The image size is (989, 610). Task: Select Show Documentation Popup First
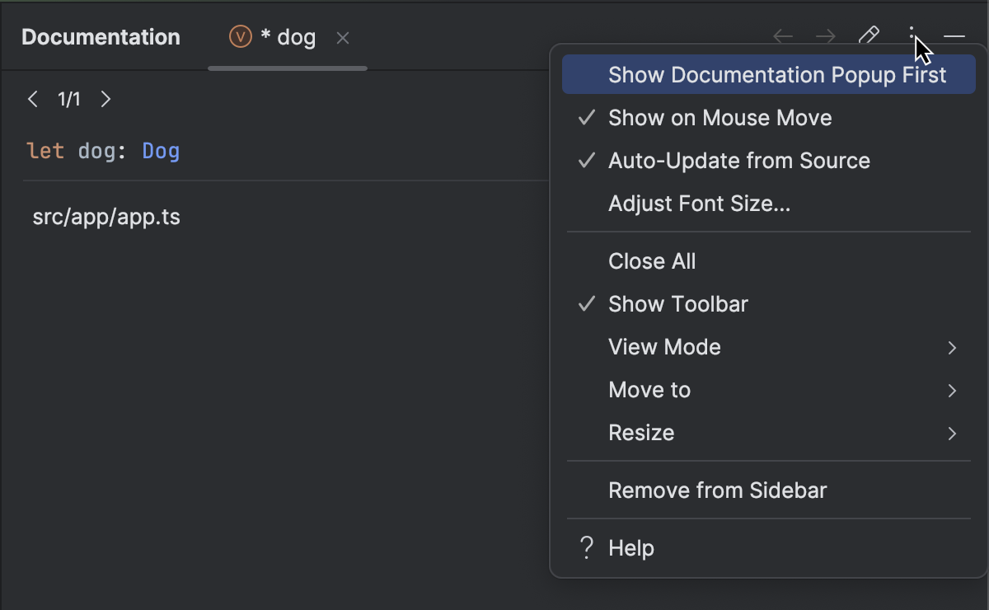[777, 74]
